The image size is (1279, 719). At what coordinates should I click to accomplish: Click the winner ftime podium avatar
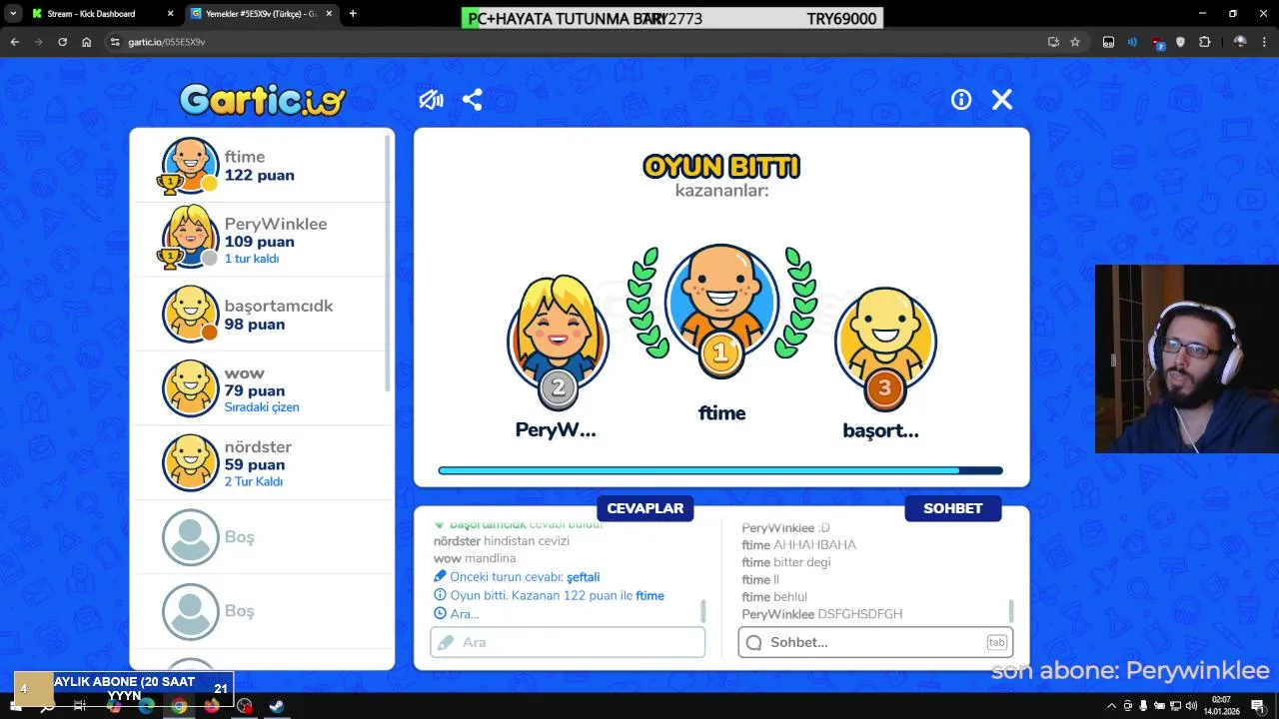[721, 300]
